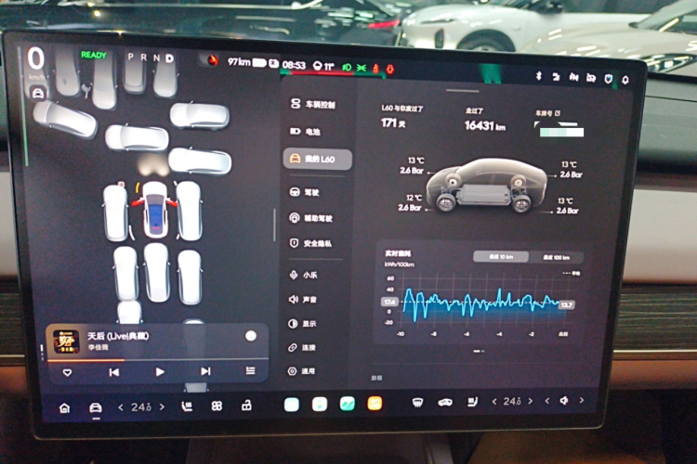Open 显示 display settings
This screenshot has width=697, height=464.
pyautogui.click(x=302, y=324)
